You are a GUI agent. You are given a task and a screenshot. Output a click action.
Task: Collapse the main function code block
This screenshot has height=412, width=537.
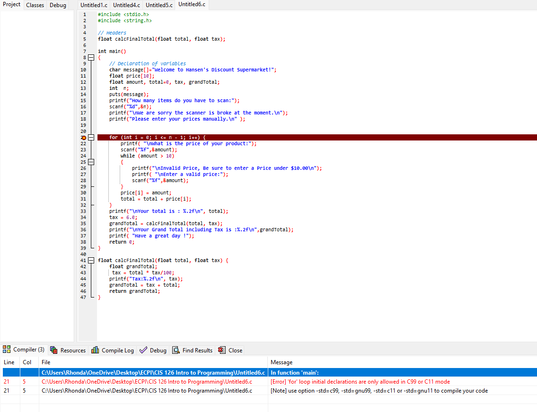91,57
